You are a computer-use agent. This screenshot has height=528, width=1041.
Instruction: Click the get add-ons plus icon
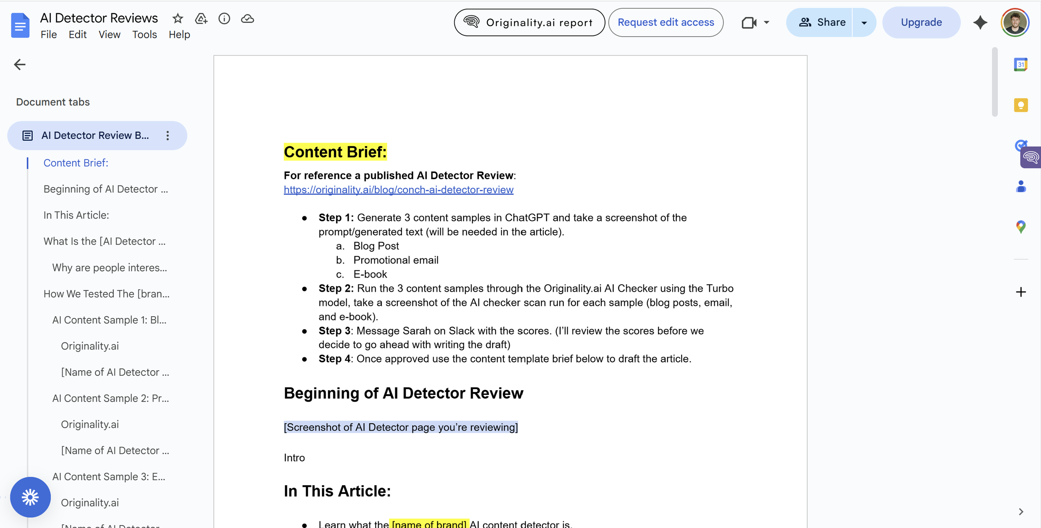pyautogui.click(x=1020, y=292)
